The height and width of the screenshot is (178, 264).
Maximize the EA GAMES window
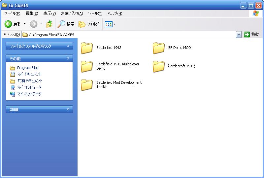251,6
